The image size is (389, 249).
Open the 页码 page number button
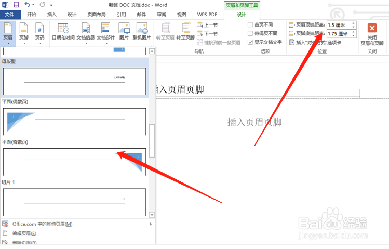tap(39, 33)
